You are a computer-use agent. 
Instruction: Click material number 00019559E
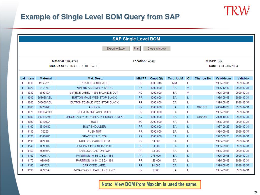45,117
